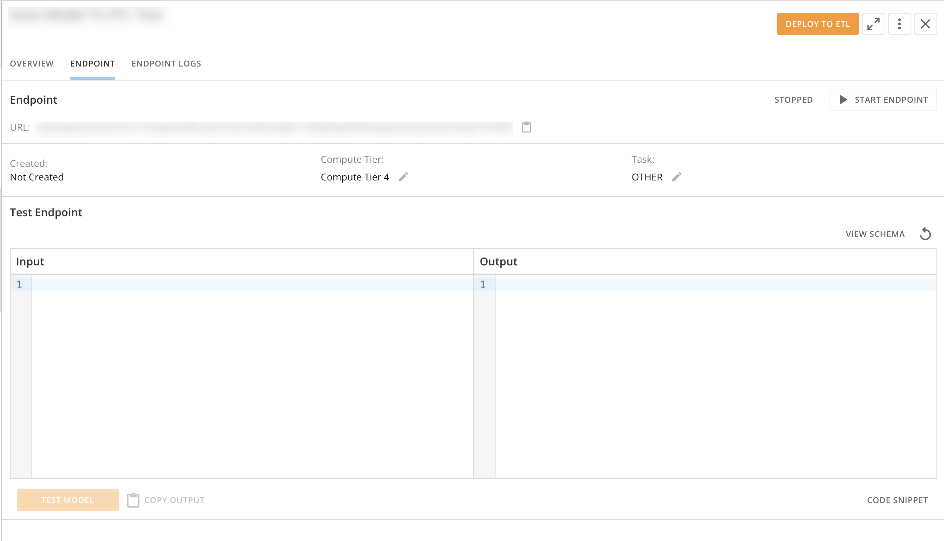Screen dimensions: 944x541
Task: Click the Deploy to ETL button
Action: [817, 24]
